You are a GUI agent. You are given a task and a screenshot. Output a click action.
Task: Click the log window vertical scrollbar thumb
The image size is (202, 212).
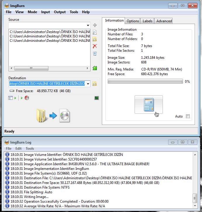[195, 198]
